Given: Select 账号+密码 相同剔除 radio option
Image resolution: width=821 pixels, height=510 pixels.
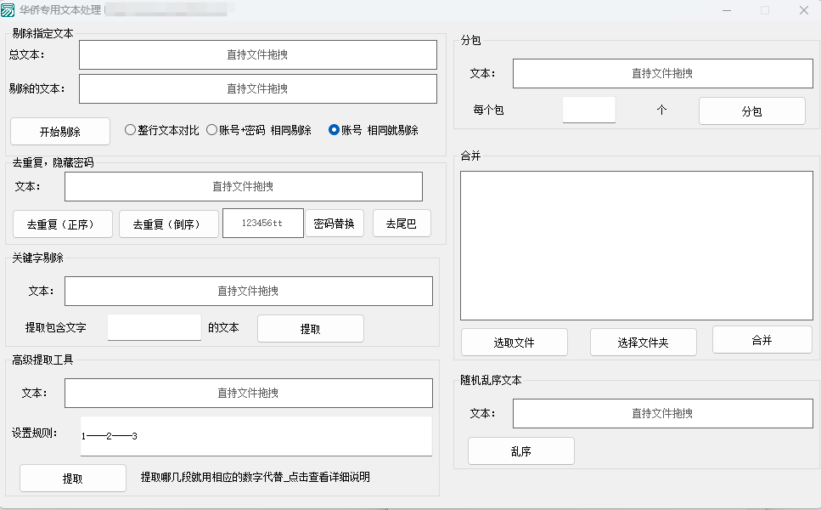Looking at the screenshot, I should (212, 130).
